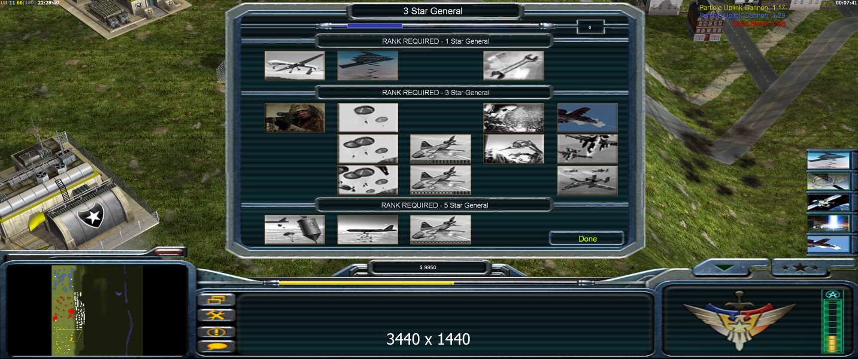Image resolution: width=858 pixels, height=359 pixels.
Task: Close the powers menu with Done
Action: [587, 239]
